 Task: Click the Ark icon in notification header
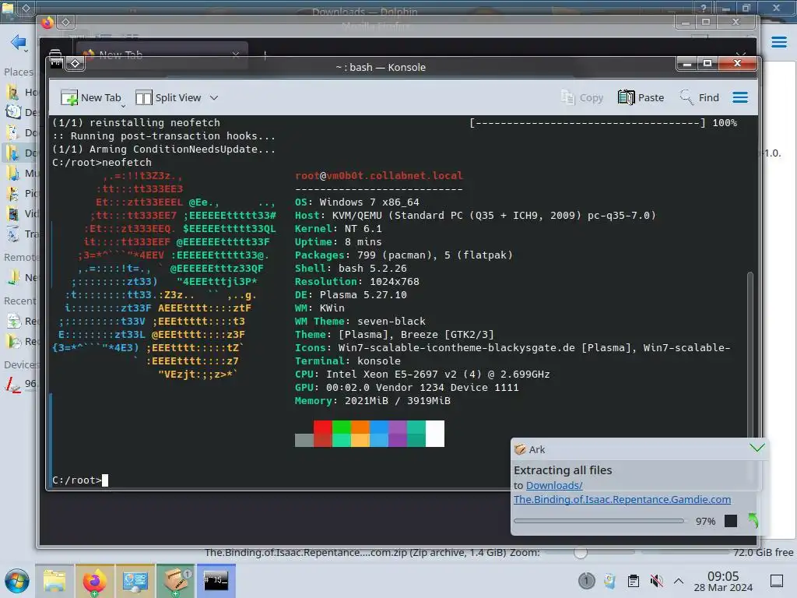click(x=520, y=449)
